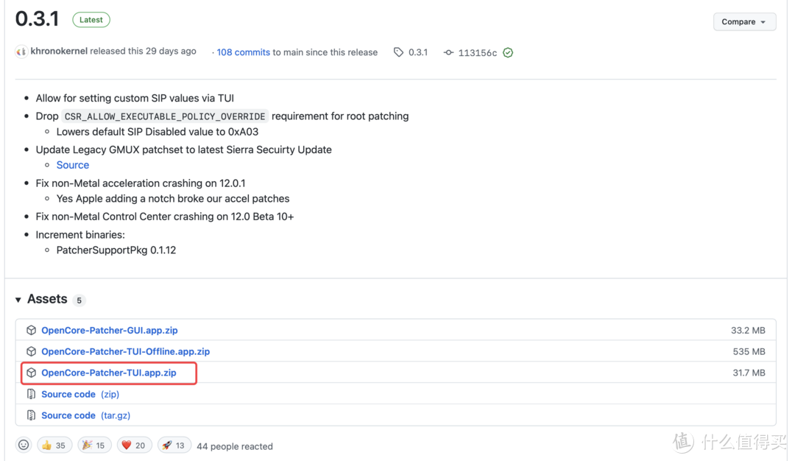Click the smiley add-reaction icon
The height and width of the screenshot is (461, 795).
pos(24,446)
